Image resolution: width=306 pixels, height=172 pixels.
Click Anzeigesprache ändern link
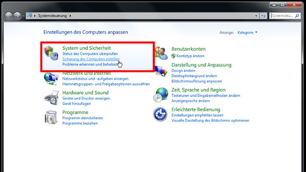pos(191,101)
